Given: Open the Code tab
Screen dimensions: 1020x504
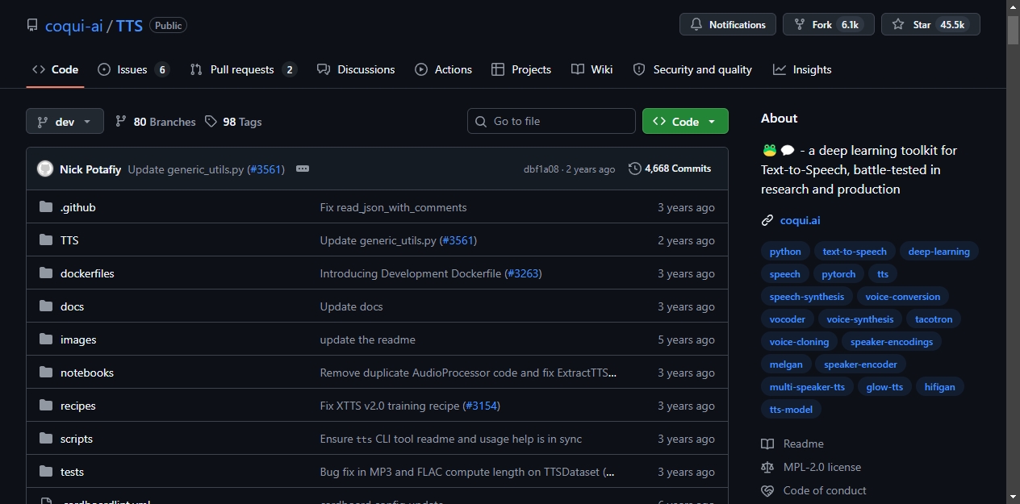Looking at the screenshot, I should point(55,69).
